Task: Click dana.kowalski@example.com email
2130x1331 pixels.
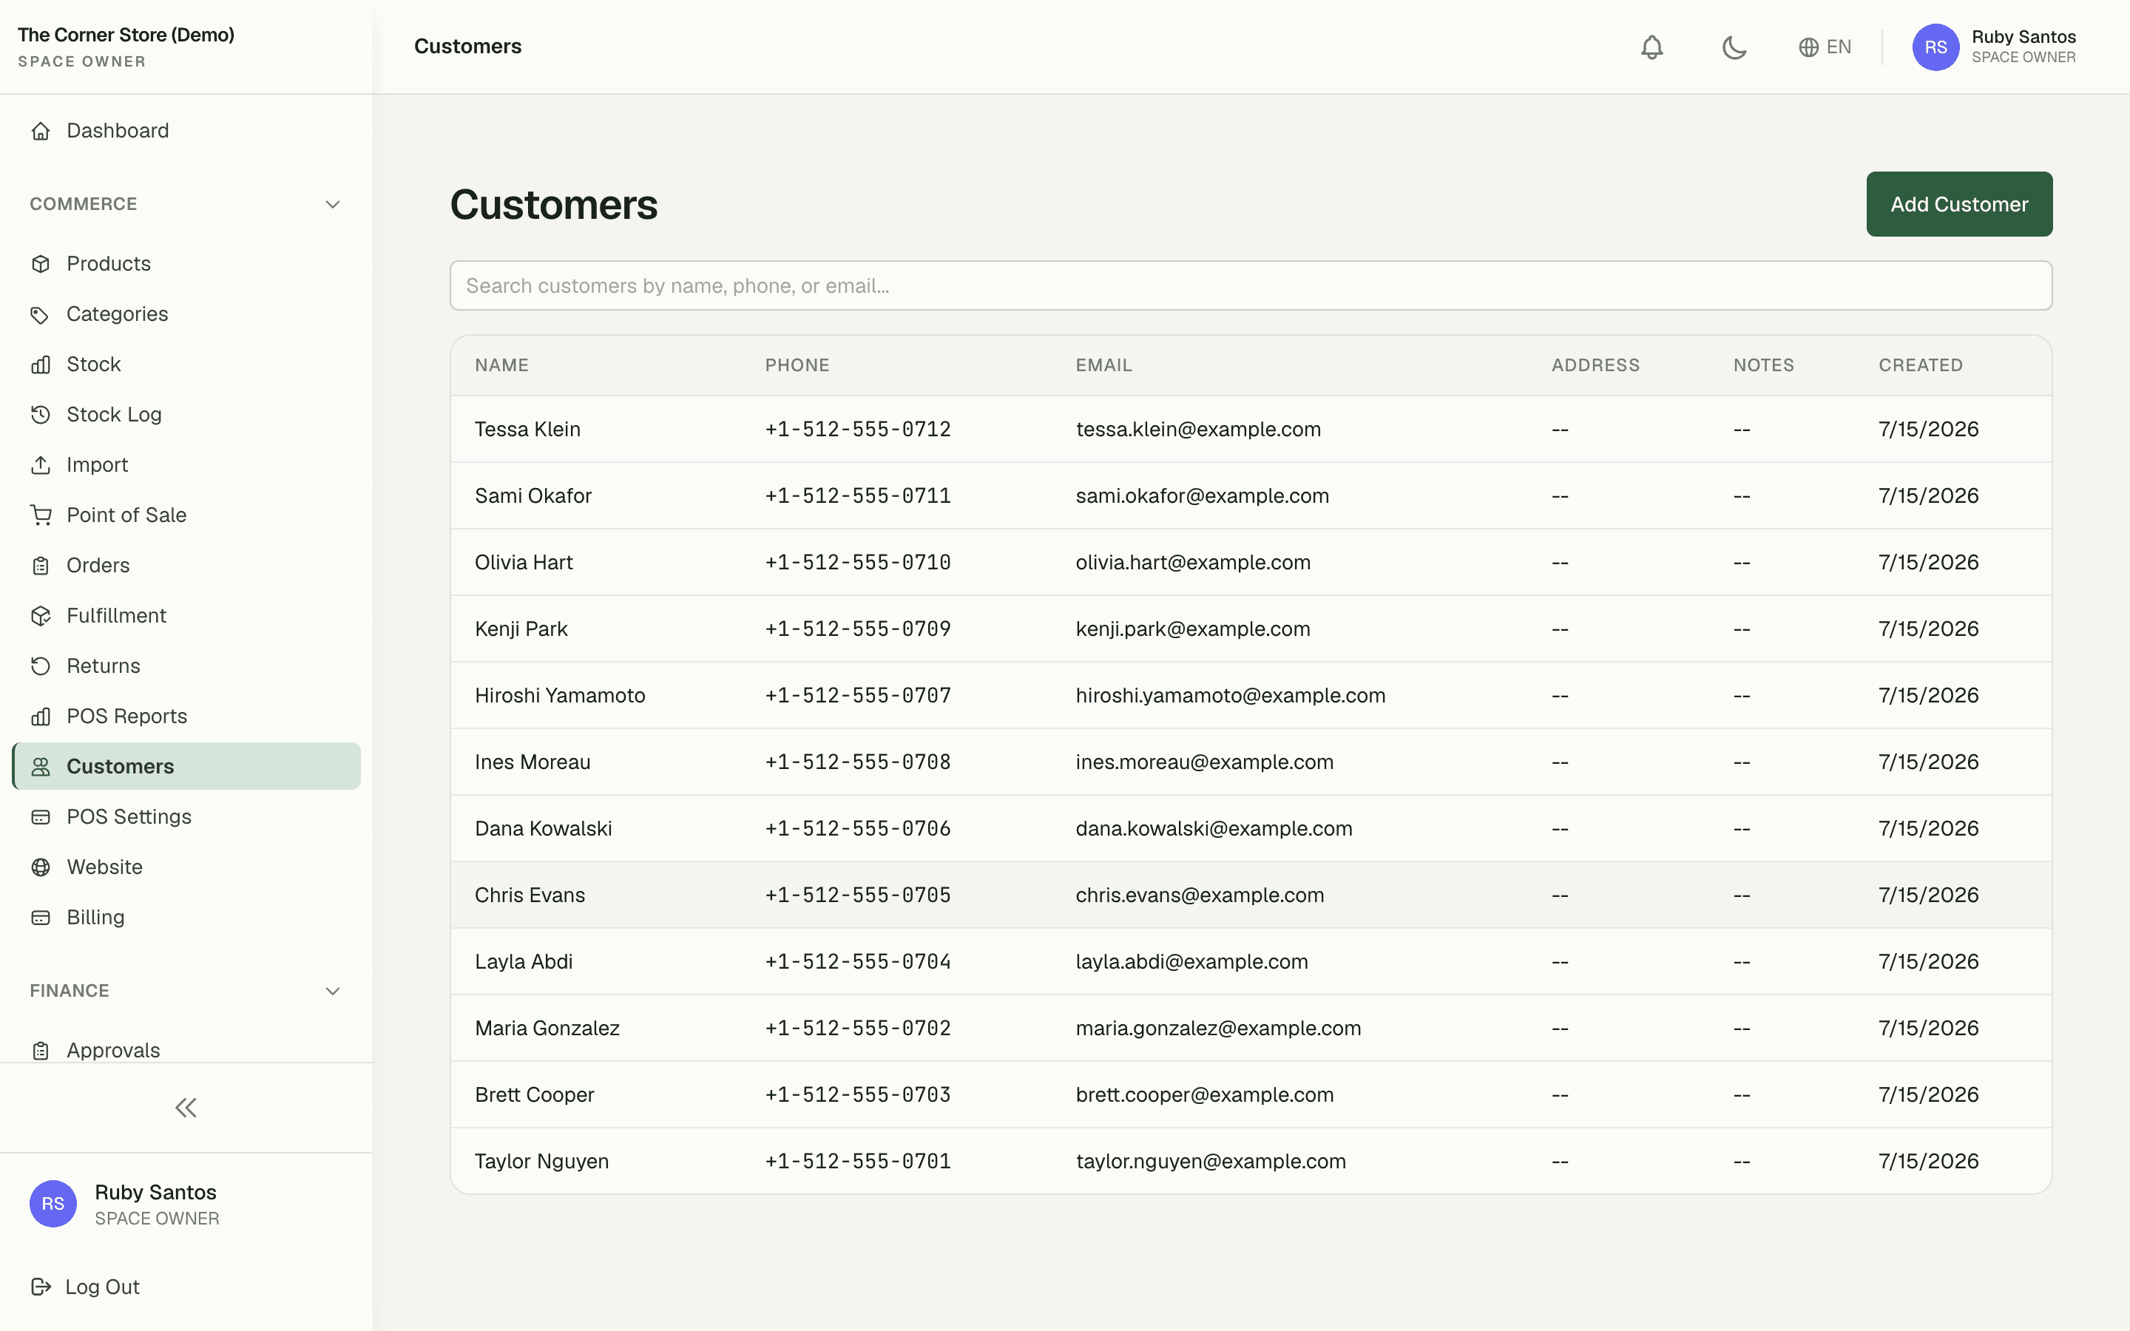Action: coord(1214,827)
